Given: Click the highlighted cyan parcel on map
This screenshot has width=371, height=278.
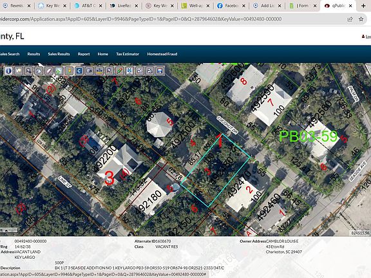Looking at the screenshot, I should point(215,170).
